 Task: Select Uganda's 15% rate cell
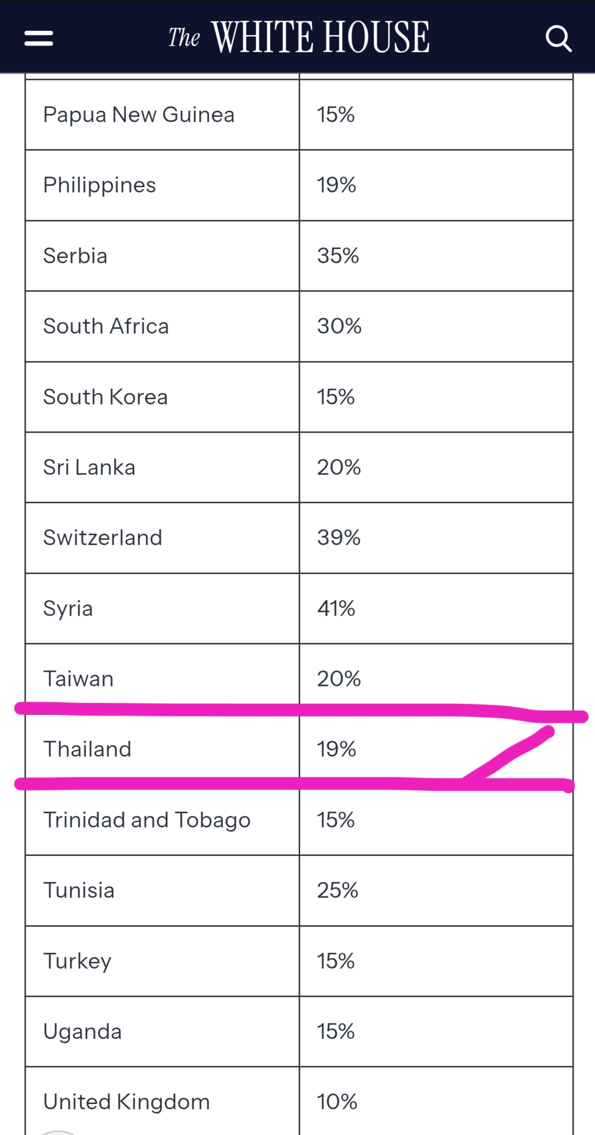pos(336,1031)
